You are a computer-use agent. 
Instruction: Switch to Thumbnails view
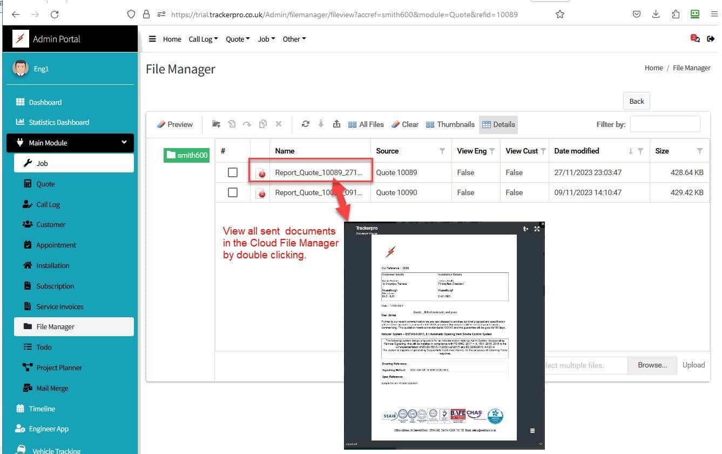pos(450,124)
